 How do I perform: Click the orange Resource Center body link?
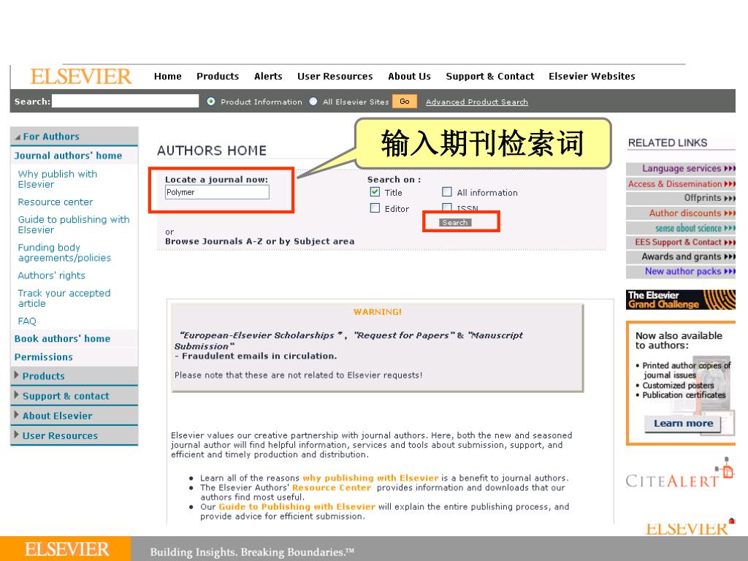pyautogui.click(x=332, y=487)
